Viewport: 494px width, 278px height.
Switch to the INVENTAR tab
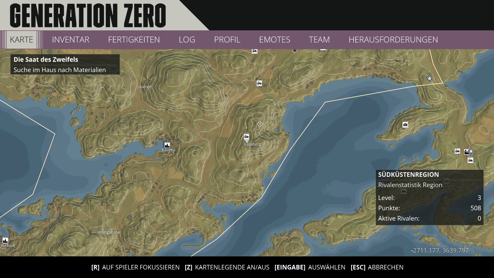[71, 40]
